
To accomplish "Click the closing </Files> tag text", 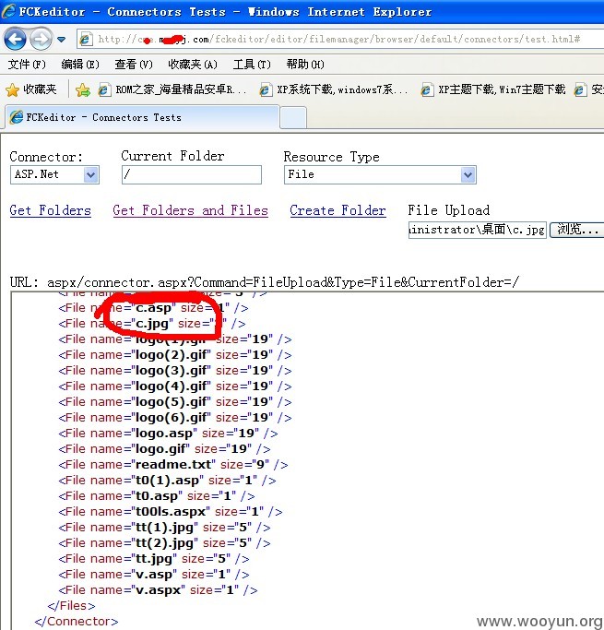I will [x=72, y=606].
